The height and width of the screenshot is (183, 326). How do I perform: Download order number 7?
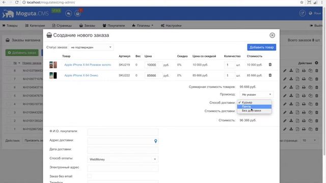(x=291, y=79)
